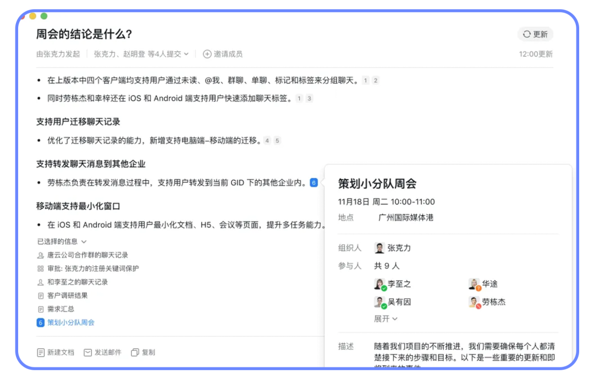Click the 邀请成员 plus icon
This screenshot has height=379, width=594.
point(207,54)
